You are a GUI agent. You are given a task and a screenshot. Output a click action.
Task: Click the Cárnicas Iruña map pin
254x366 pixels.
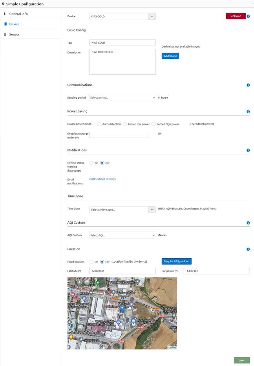[113, 292]
